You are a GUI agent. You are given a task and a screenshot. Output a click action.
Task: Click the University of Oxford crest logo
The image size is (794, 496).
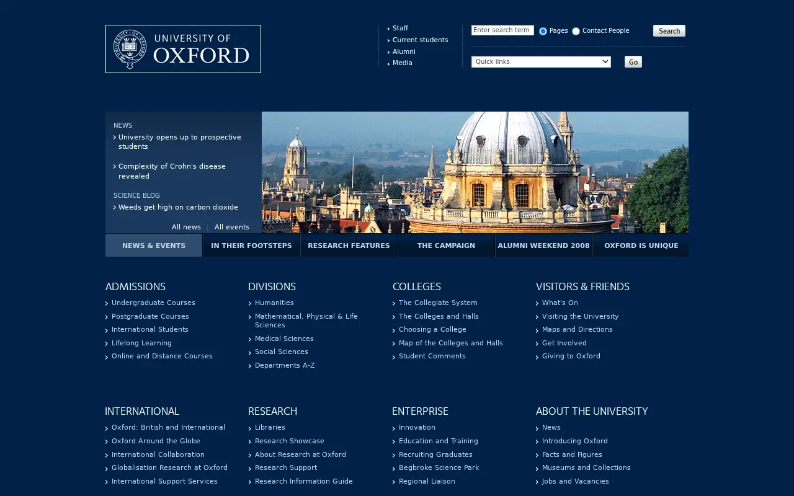pyautogui.click(x=183, y=49)
